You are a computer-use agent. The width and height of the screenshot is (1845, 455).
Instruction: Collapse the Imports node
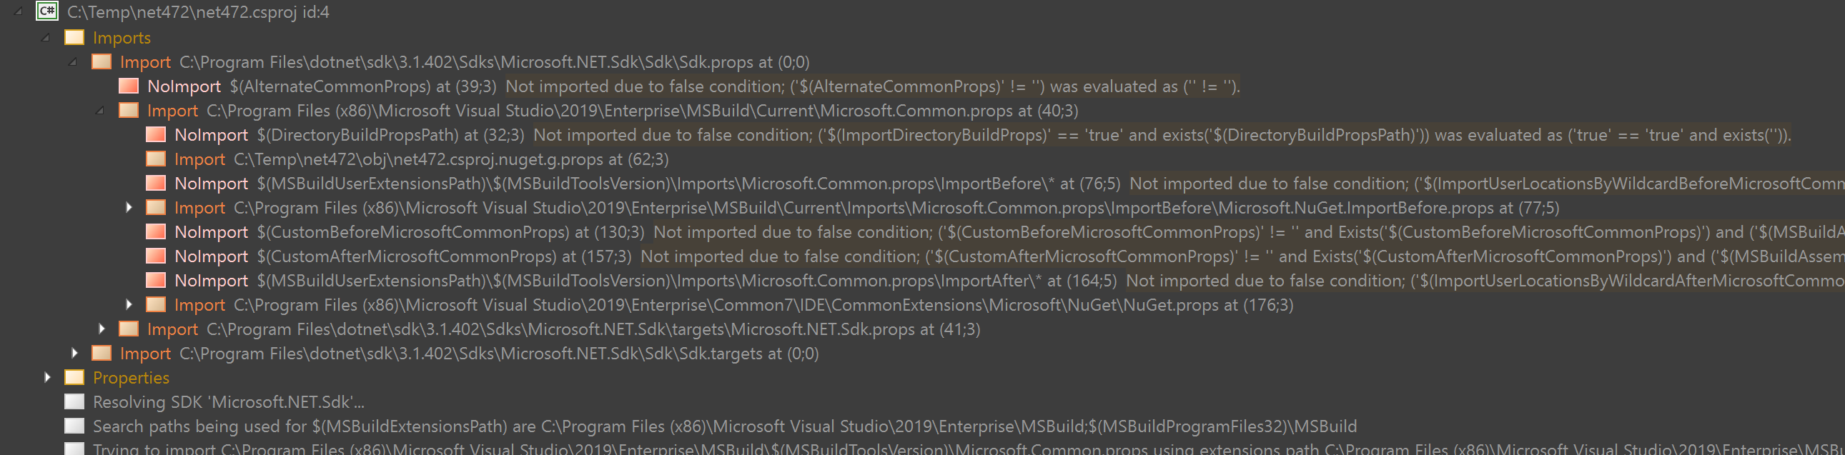45,37
